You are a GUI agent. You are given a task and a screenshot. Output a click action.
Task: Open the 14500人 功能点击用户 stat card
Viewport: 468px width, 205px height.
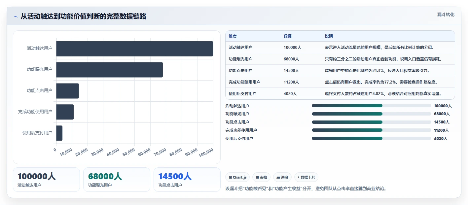(187, 180)
